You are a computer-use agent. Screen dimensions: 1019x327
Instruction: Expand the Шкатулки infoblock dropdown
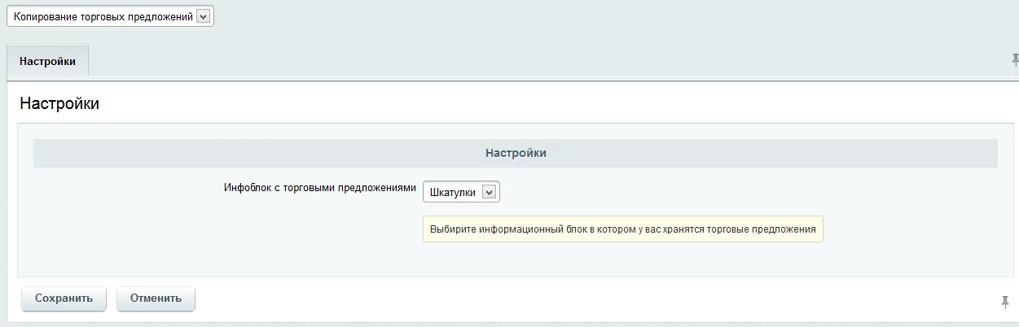coord(461,192)
